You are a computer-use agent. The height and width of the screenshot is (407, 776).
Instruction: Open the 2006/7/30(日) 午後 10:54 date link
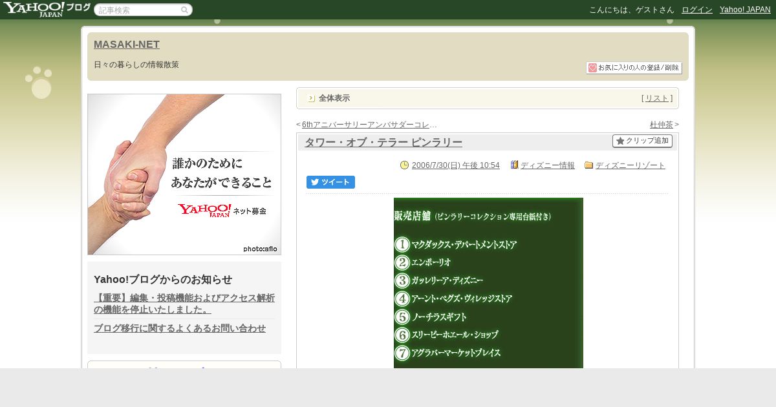[456, 165]
